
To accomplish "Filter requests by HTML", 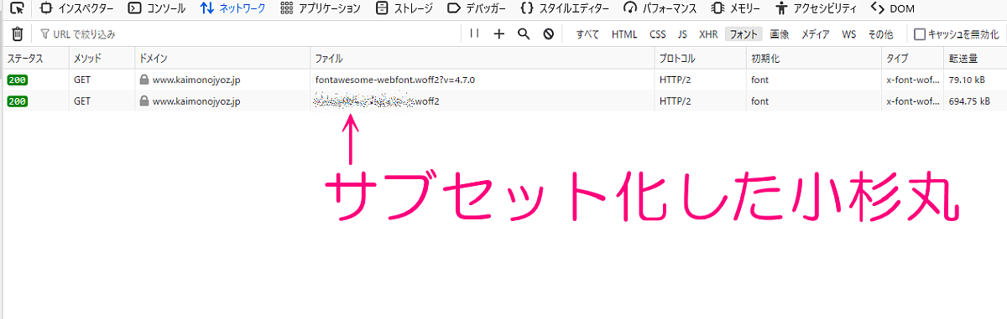I will (624, 34).
